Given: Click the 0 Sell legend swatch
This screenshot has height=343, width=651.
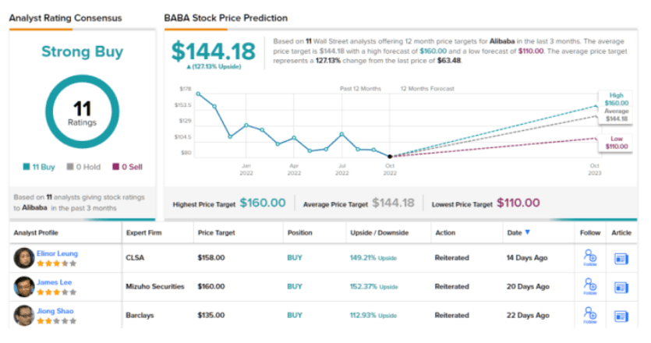Looking at the screenshot, I should (116, 166).
